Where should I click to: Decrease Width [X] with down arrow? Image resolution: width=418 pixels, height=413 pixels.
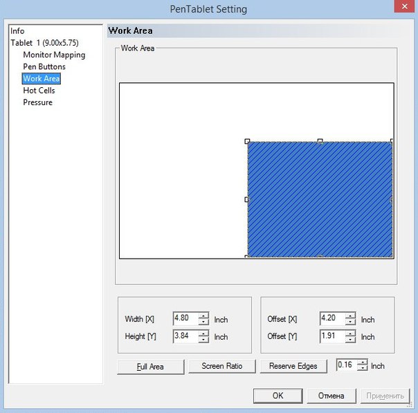coord(203,322)
